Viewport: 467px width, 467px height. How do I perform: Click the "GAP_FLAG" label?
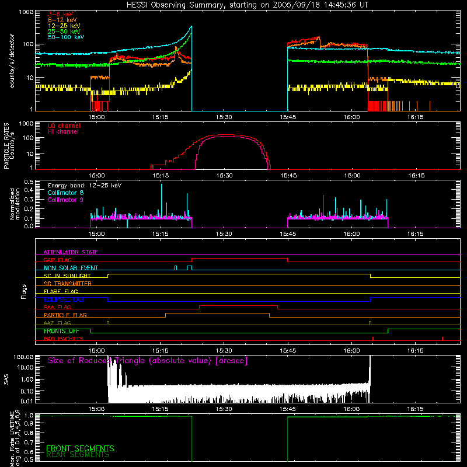coord(57,260)
